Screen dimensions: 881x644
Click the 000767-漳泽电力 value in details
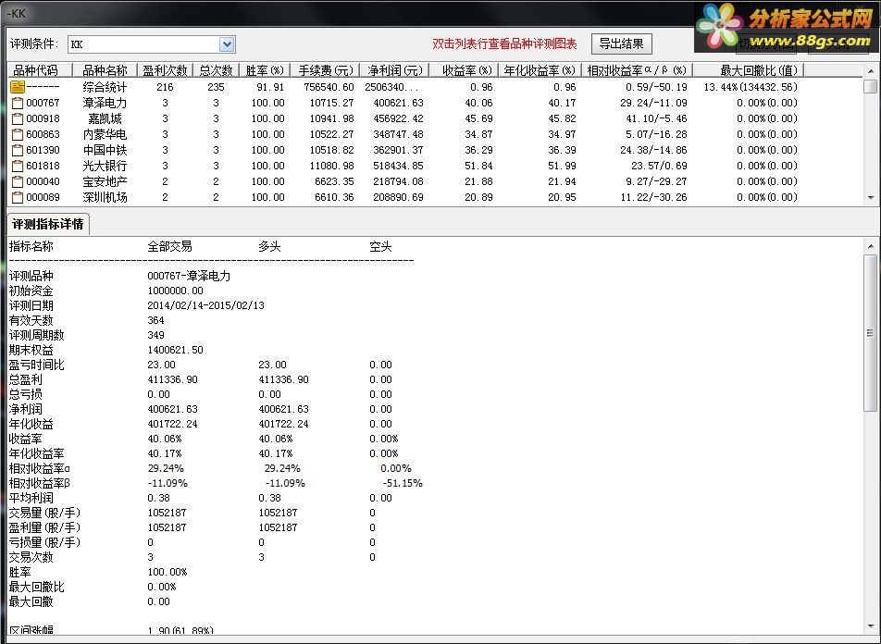pyautogui.click(x=189, y=276)
